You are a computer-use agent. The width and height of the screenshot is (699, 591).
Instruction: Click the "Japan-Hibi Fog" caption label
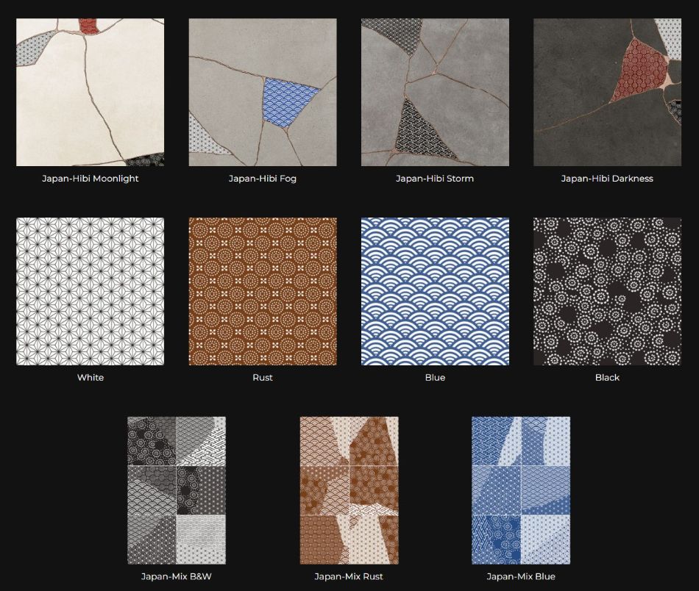click(263, 179)
